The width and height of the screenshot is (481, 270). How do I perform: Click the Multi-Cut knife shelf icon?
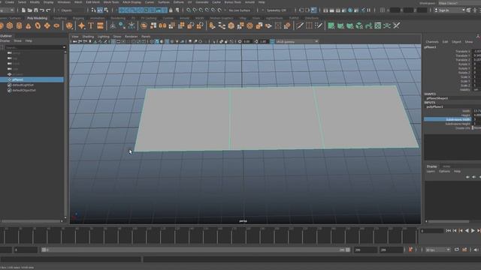[300, 26]
